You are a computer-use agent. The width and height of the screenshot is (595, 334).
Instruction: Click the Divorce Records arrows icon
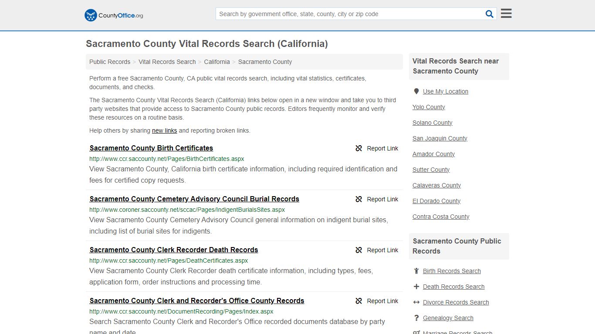(416, 302)
